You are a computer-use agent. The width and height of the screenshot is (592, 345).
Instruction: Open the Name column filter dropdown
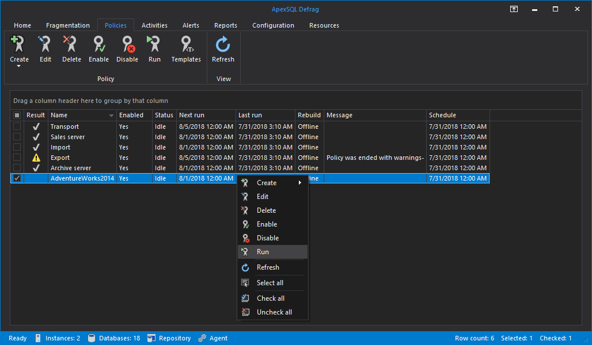point(111,116)
